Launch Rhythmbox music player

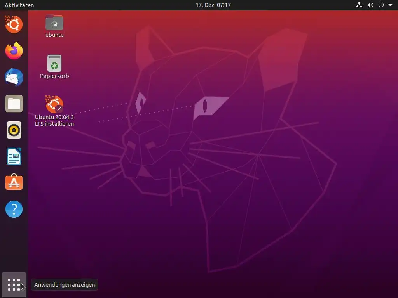coord(14,130)
